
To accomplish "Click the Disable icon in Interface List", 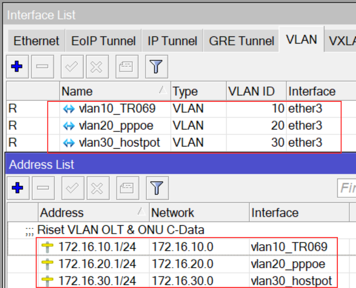I will [x=97, y=67].
